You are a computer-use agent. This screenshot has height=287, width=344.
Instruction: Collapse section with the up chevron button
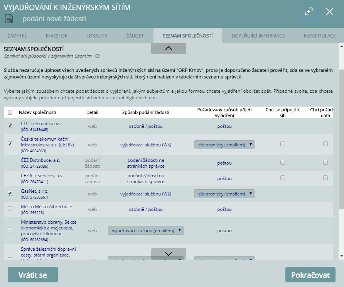tap(168, 49)
